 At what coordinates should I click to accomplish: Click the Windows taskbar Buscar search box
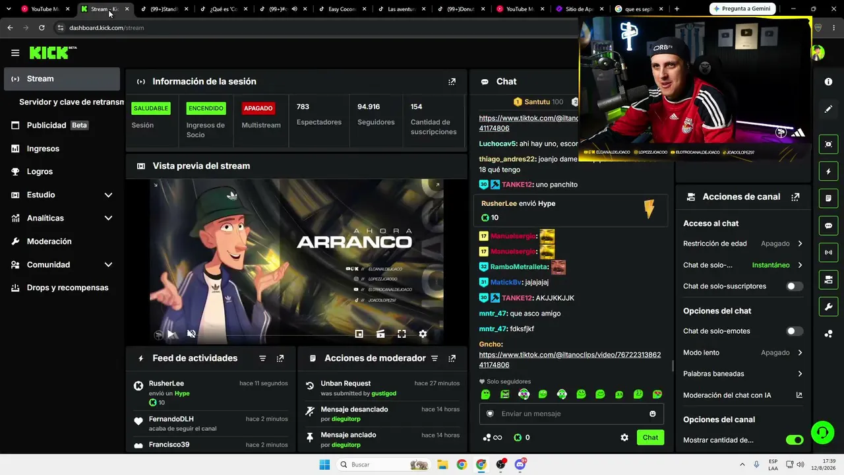click(384, 464)
